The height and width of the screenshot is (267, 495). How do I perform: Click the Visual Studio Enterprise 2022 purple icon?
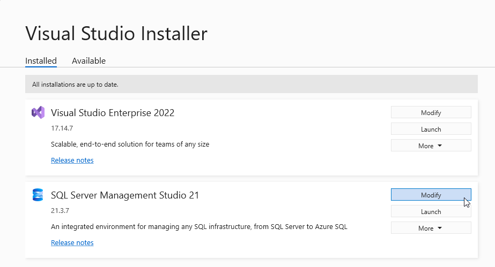(x=38, y=112)
